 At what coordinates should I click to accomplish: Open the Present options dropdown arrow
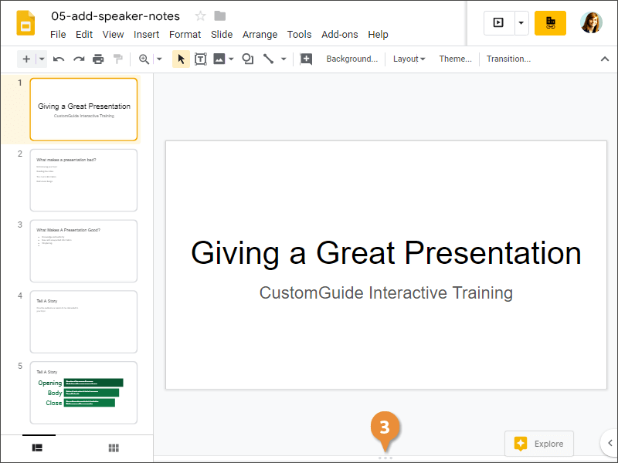click(521, 23)
